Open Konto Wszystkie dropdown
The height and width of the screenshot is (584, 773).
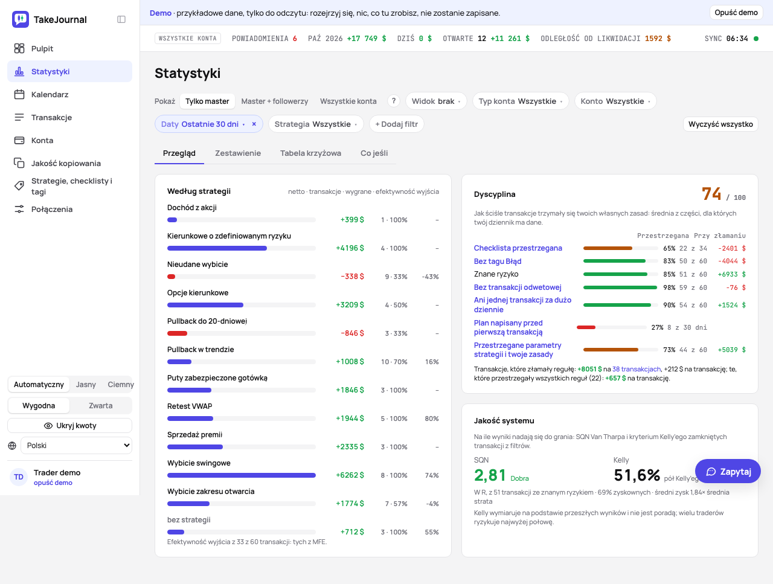(615, 101)
